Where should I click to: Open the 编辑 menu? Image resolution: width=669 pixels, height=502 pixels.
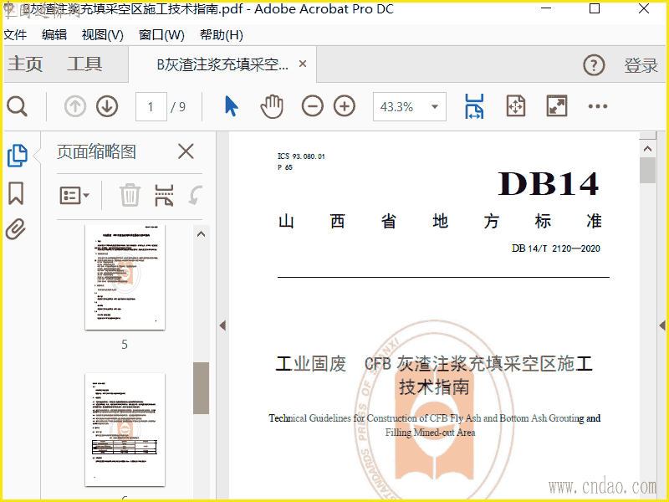click(54, 34)
